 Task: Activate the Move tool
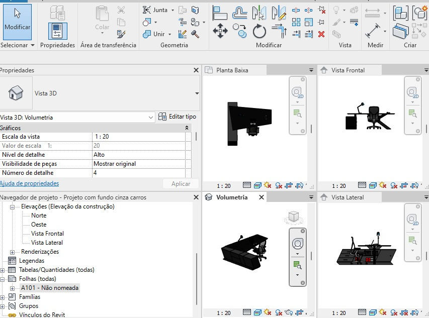(220, 31)
